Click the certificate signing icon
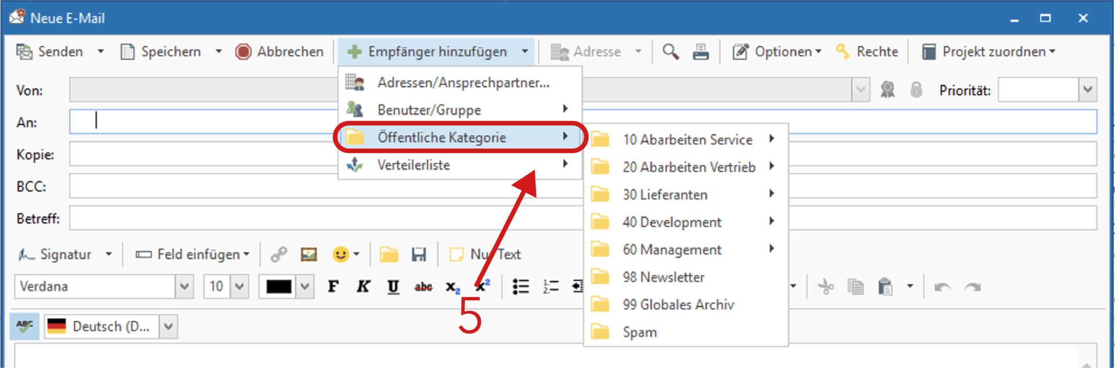Image resolution: width=1115 pixels, height=368 pixels. 887,90
